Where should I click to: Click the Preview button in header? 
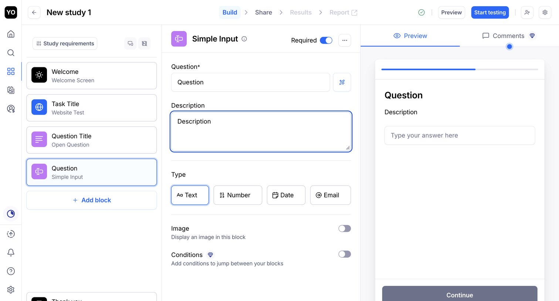(451, 12)
